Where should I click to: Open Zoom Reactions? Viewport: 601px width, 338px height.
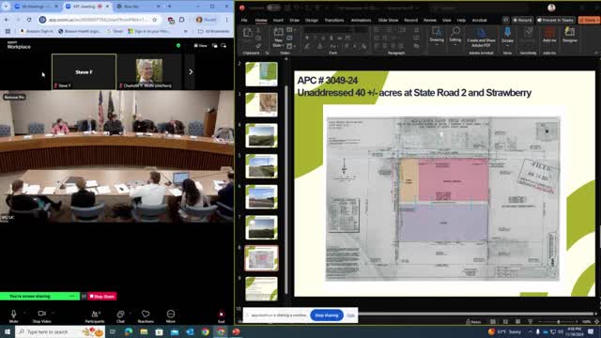tap(146, 316)
